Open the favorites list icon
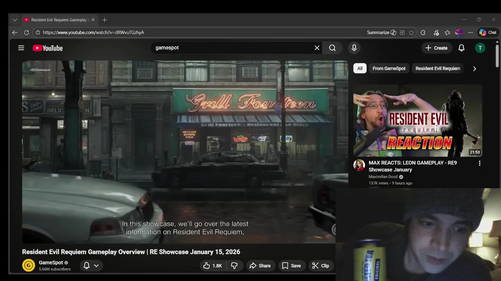 point(447,32)
